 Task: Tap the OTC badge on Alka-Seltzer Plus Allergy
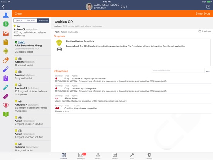pyautogui.click(x=22, y=42)
